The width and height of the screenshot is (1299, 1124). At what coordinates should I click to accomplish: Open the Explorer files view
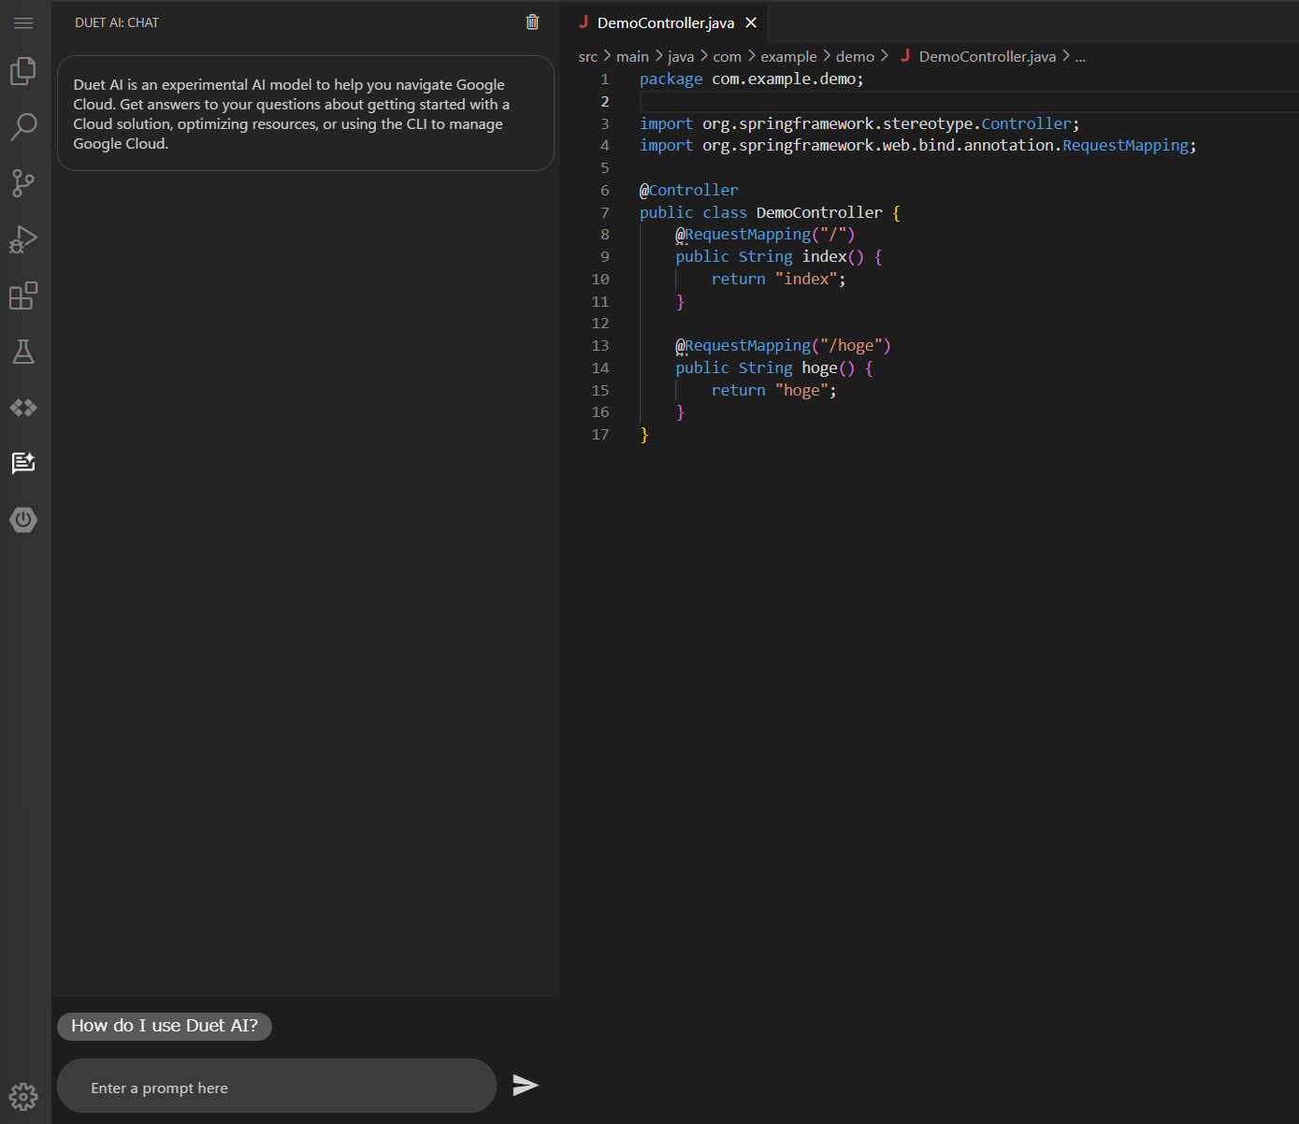23,71
